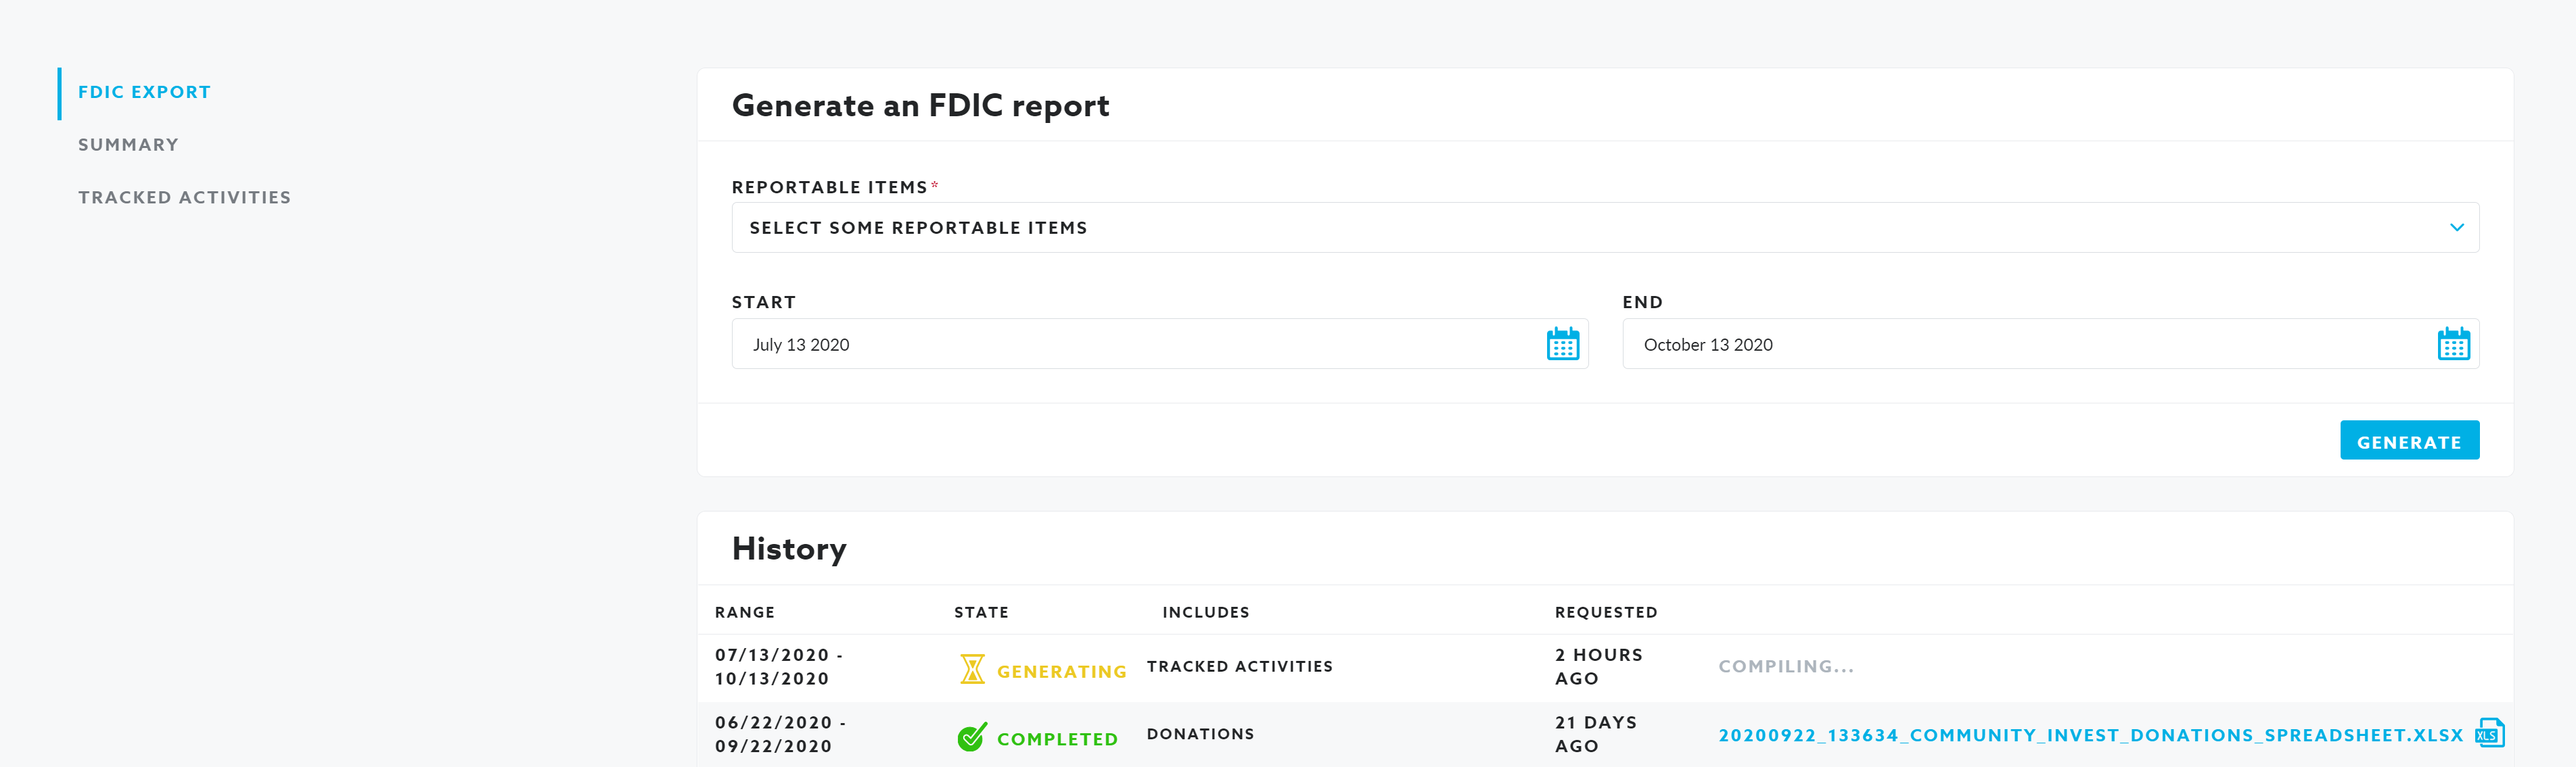
Task: Switch to the Summary section
Action: (x=128, y=145)
